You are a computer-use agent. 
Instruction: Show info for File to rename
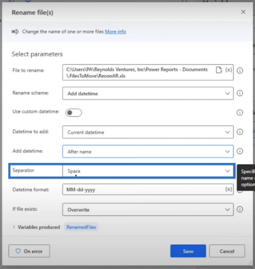click(x=240, y=70)
